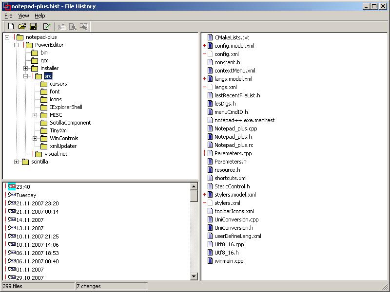Click the label icon beside Tuesday
The height and width of the screenshot is (292, 390).
coord(12,195)
